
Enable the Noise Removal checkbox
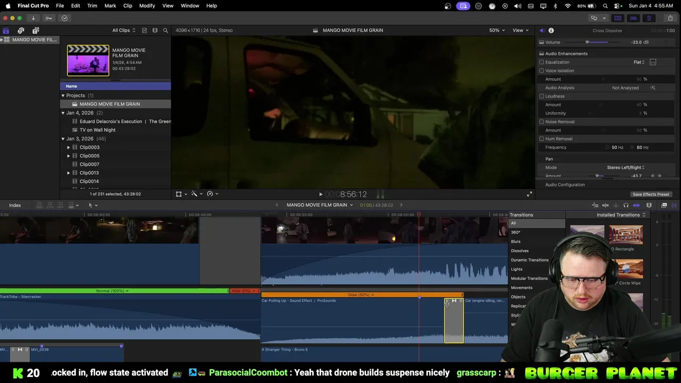pyautogui.click(x=542, y=122)
